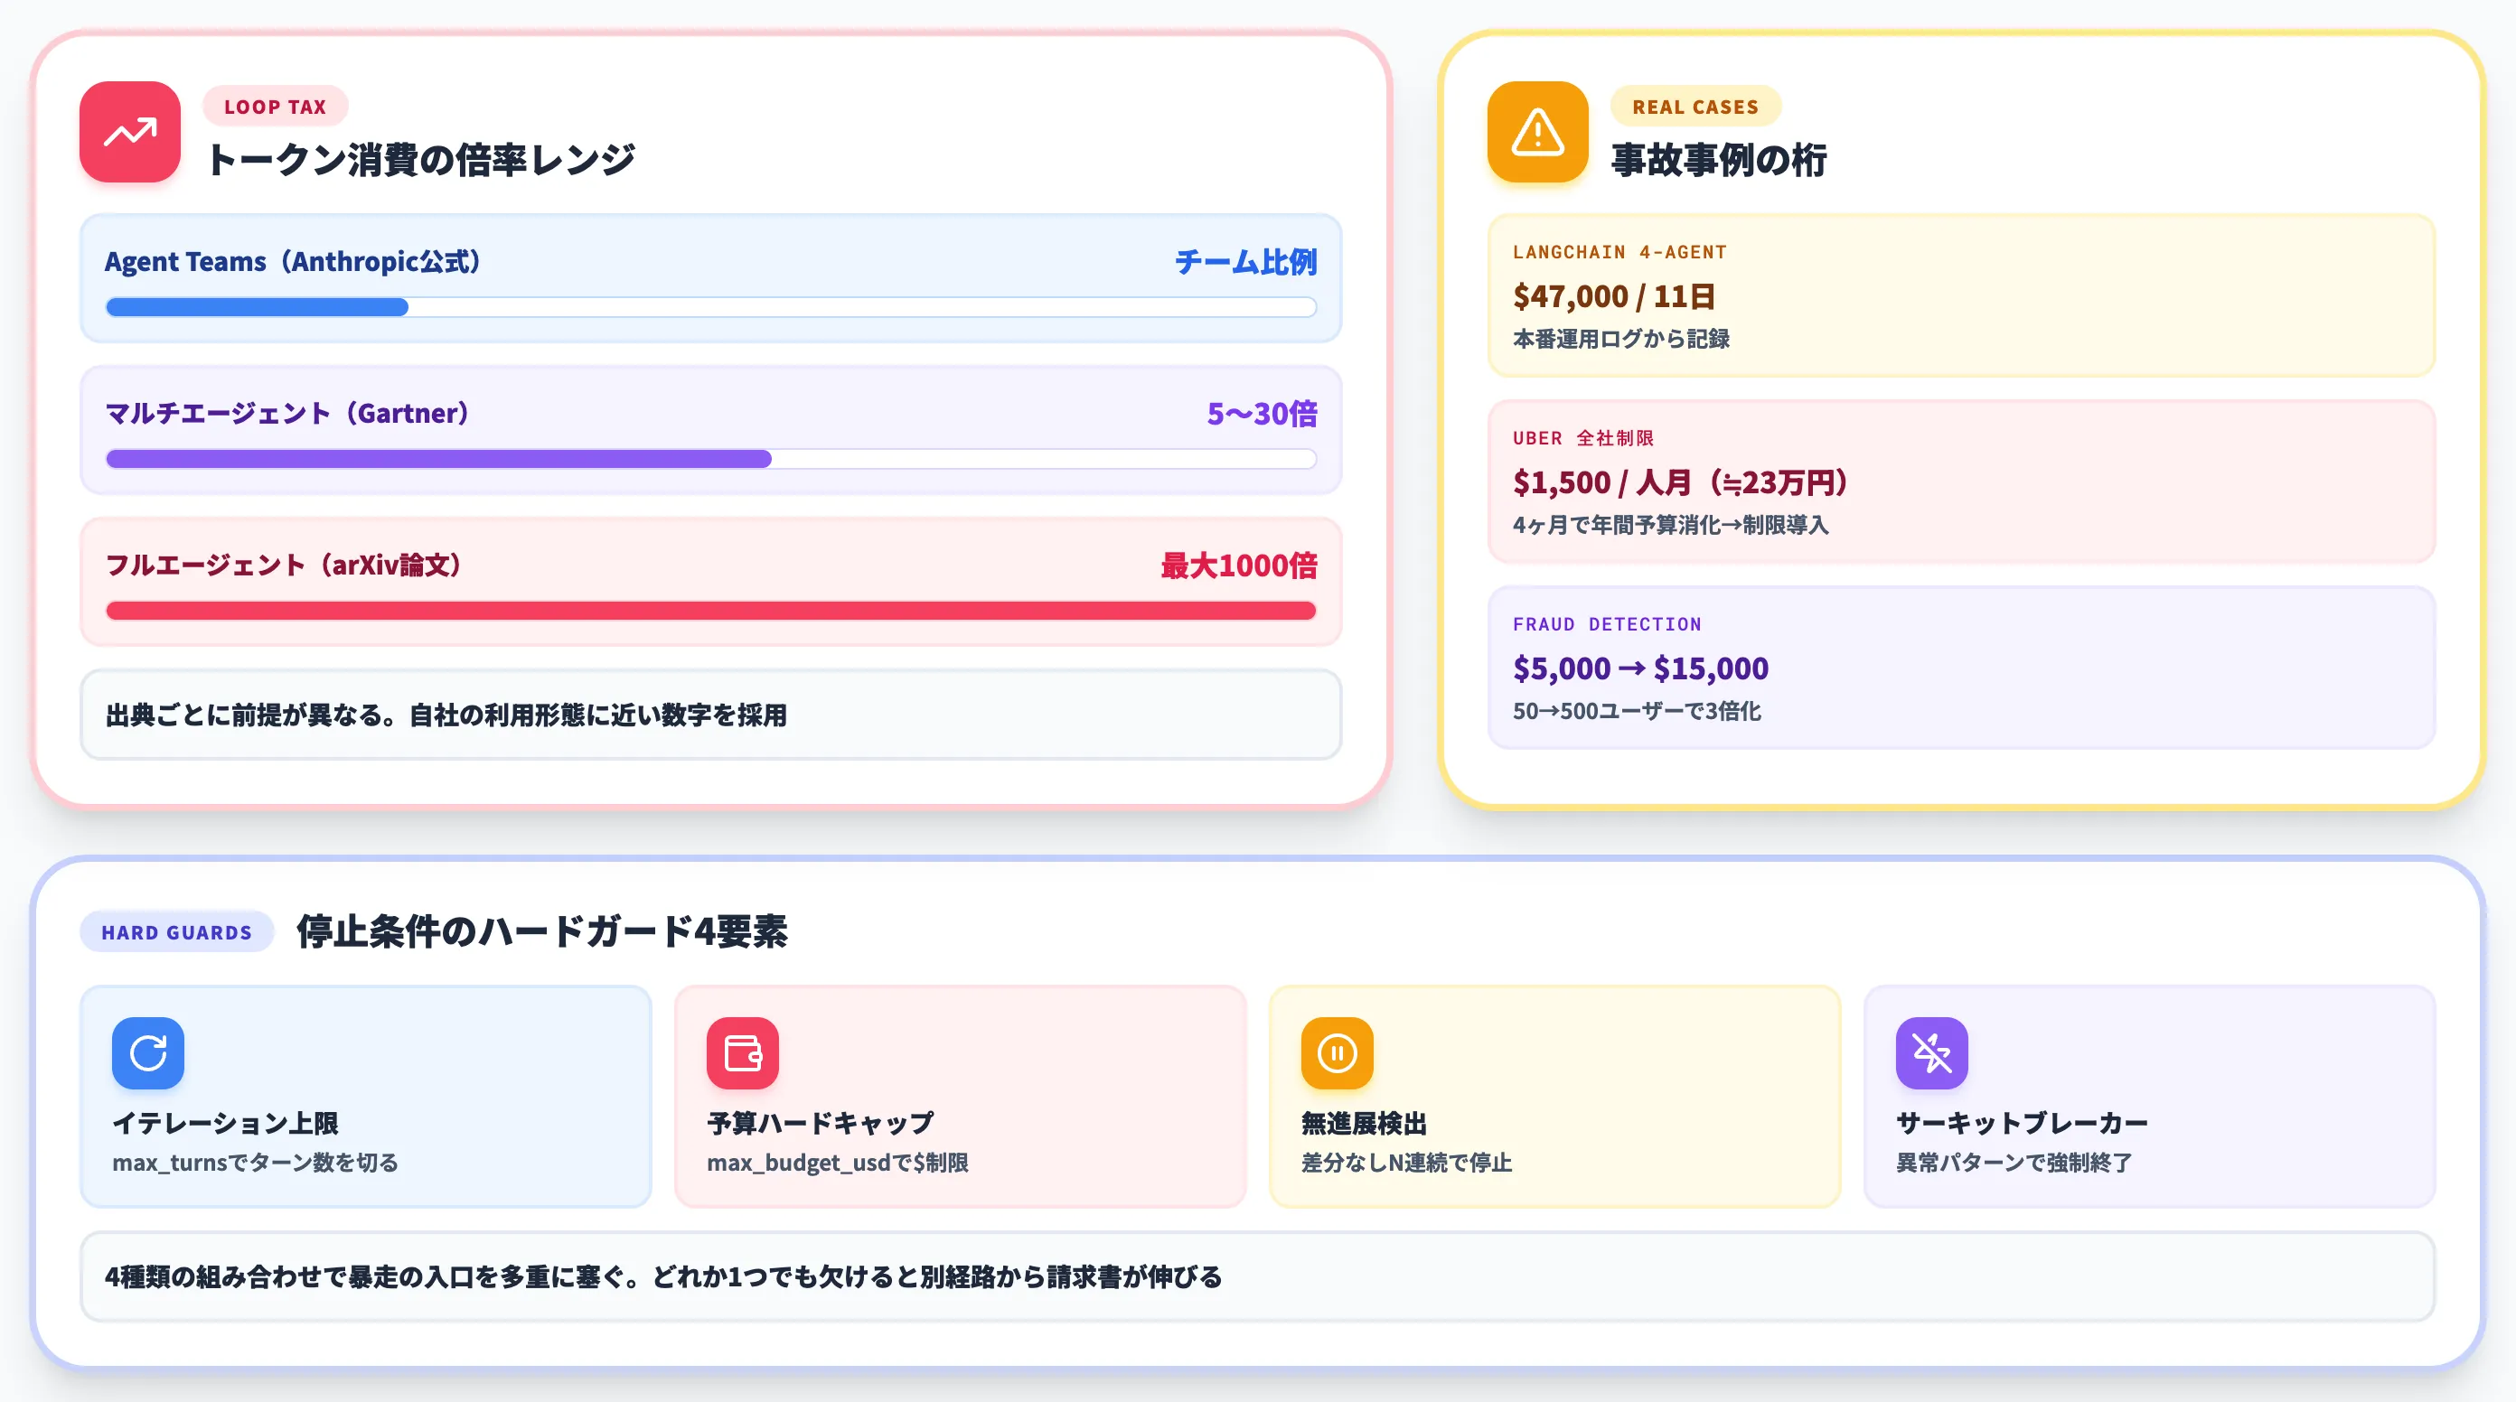The image size is (2516, 1402).
Task: Click the amount $1,500 / 人月
Action: (1681, 482)
